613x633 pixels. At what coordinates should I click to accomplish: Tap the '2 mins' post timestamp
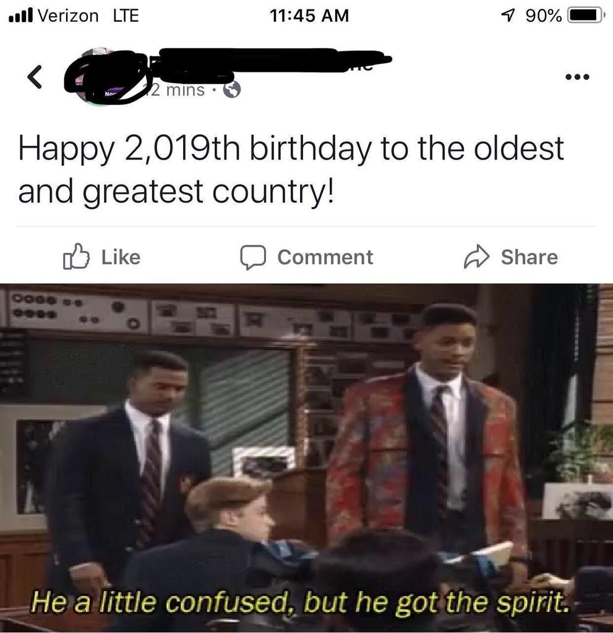click(177, 90)
